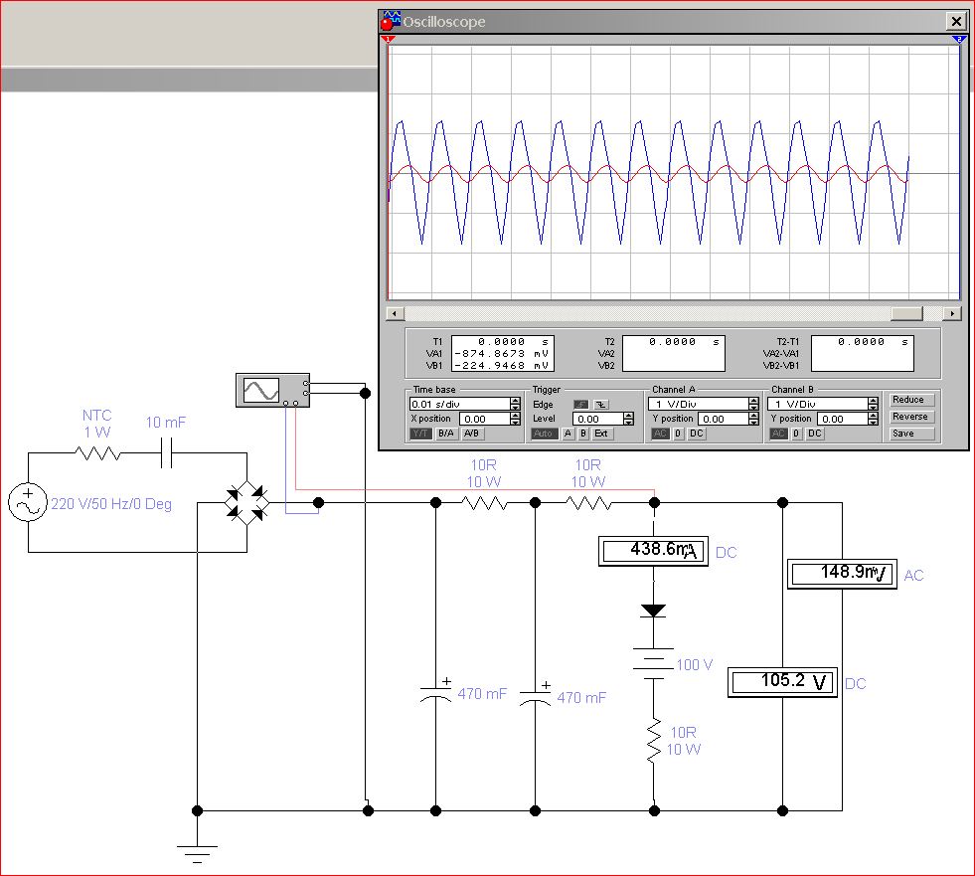Click blue cursor 2 marker on scope
The height and width of the screenshot is (876, 975).
(959, 40)
